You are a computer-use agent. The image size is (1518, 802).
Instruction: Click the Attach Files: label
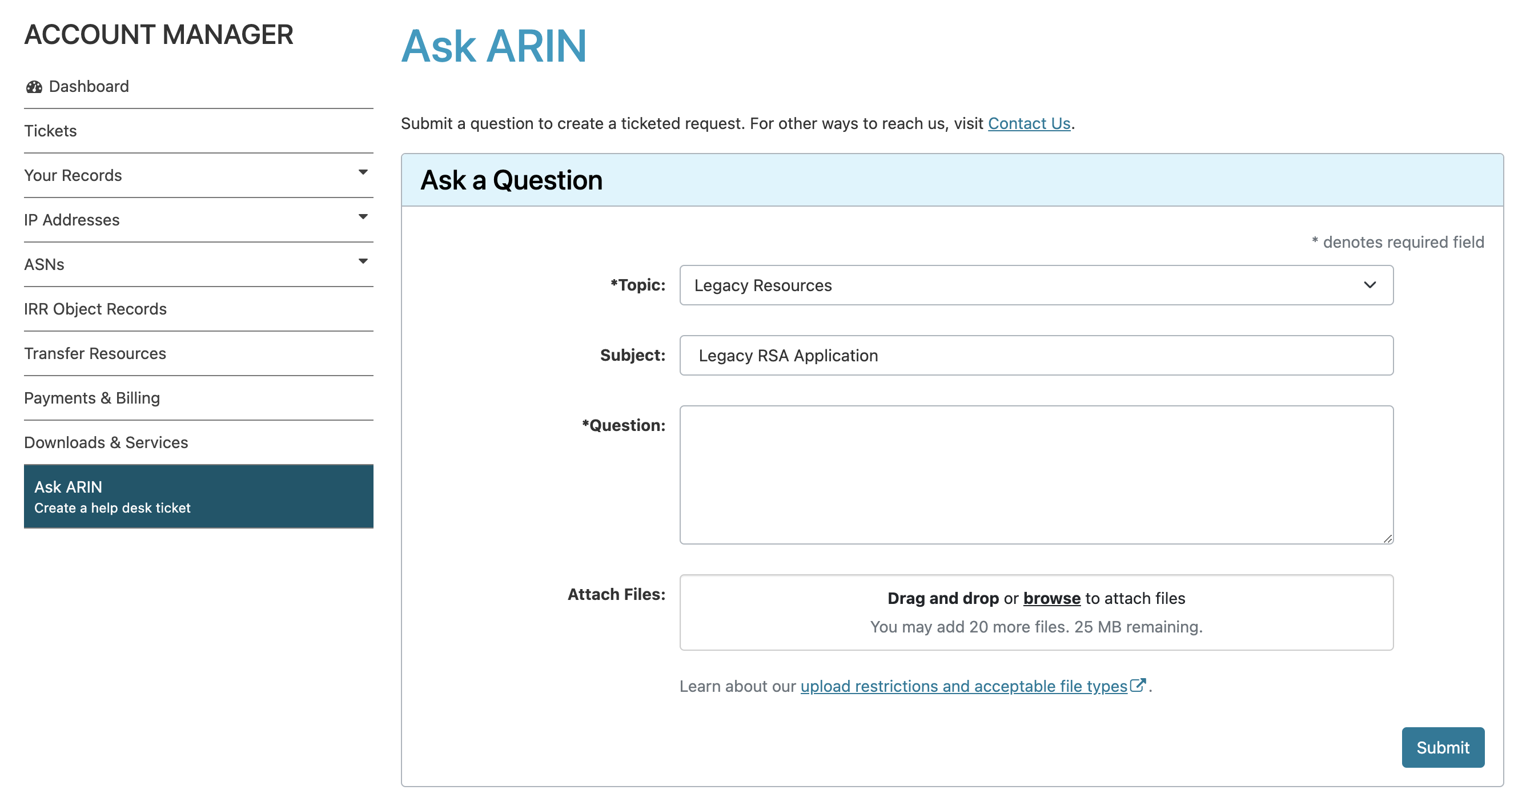(616, 595)
